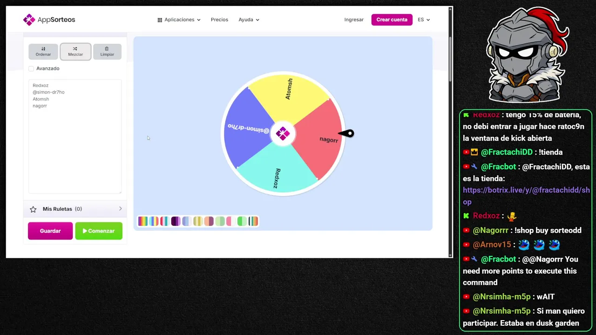This screenshot has height=335, width=596.
Task: Select the cyan-blue-yellow-red palette swatch
Action: click(x=154, y=221)
